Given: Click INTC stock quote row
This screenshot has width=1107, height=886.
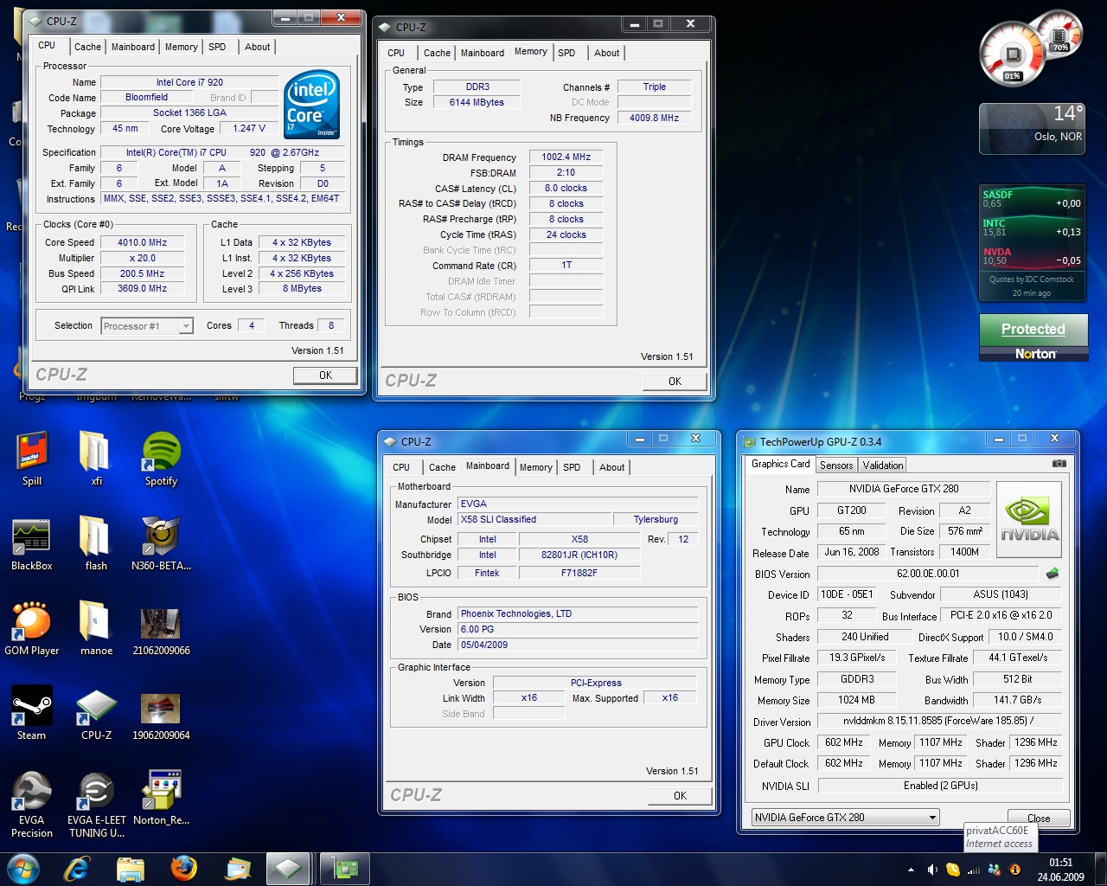Looking at the screenshot, I should 1031,228.
